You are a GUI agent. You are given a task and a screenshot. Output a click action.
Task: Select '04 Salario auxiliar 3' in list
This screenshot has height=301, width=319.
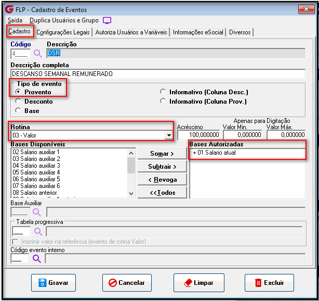(36, 166)
